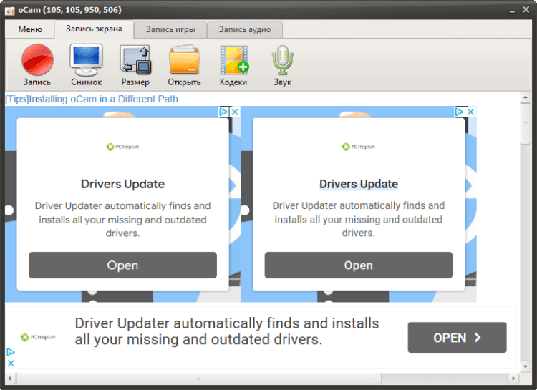
Task: Click the oCam title bar app icon
Action: click(x=10, y=11)
